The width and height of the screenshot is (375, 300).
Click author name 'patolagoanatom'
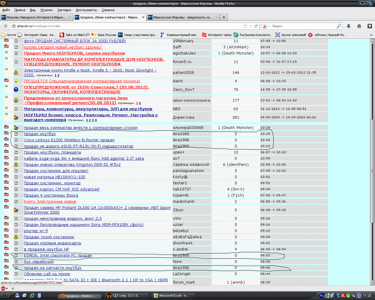click(188, 171)
